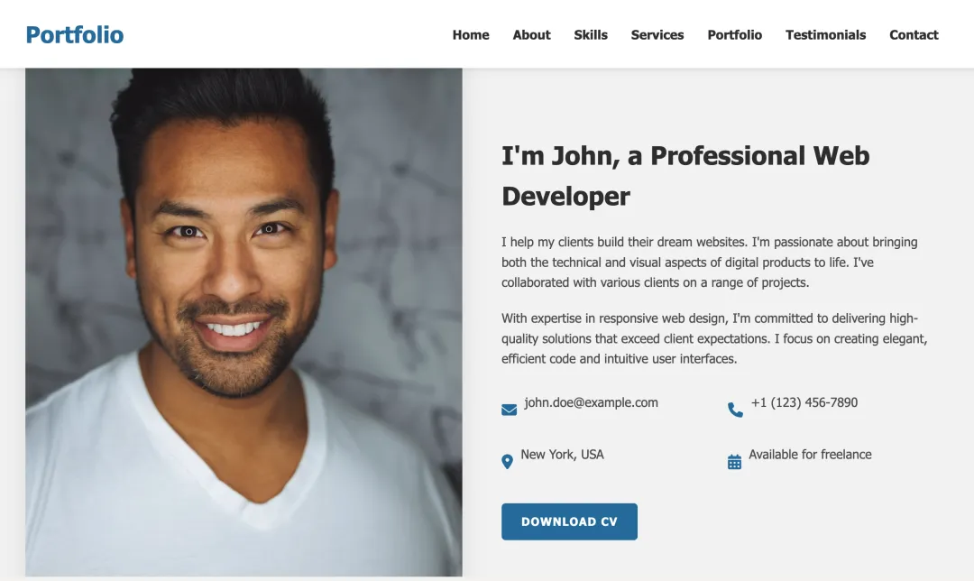Screen dimensions: 974x581
Task: Select Portfolio in the navigation bar
Action: click(735, 35)
